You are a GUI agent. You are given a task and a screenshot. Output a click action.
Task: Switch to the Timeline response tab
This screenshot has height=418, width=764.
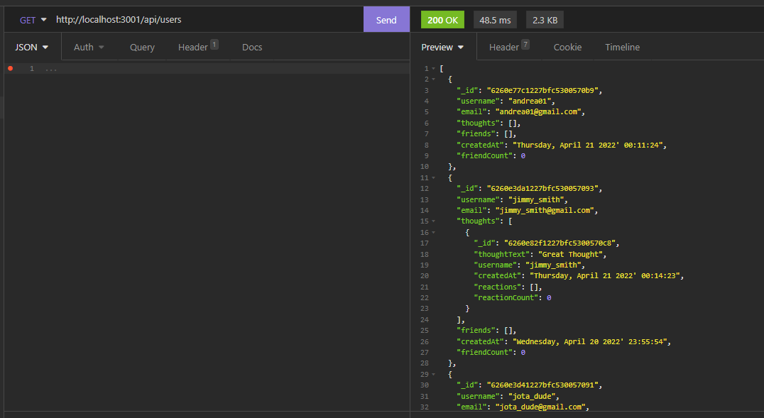click(622, 47)
